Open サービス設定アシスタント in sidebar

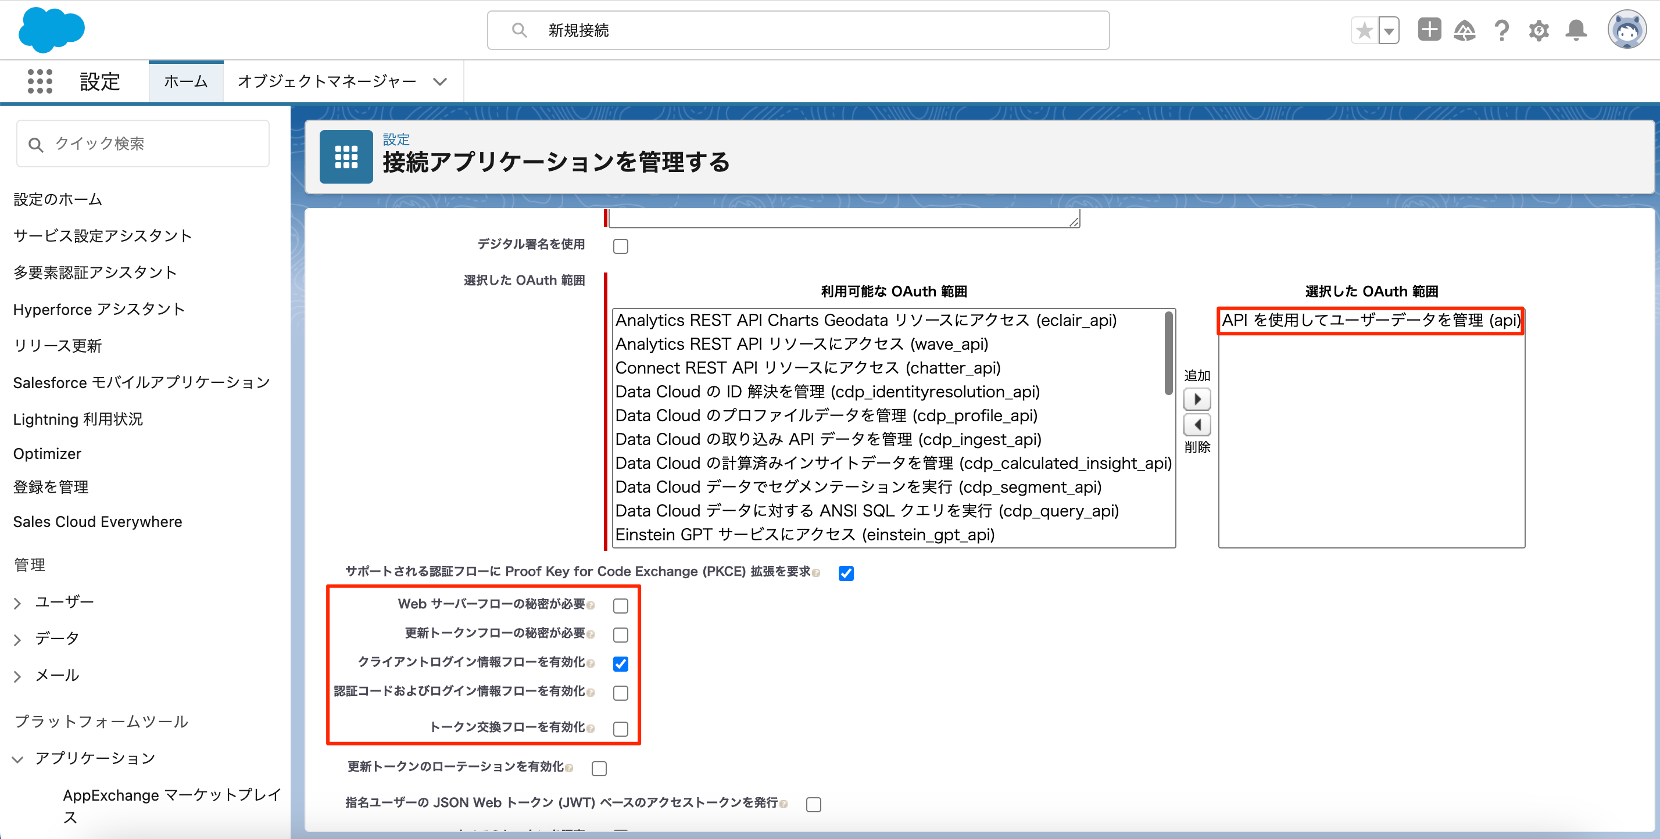tap(103, 236)
